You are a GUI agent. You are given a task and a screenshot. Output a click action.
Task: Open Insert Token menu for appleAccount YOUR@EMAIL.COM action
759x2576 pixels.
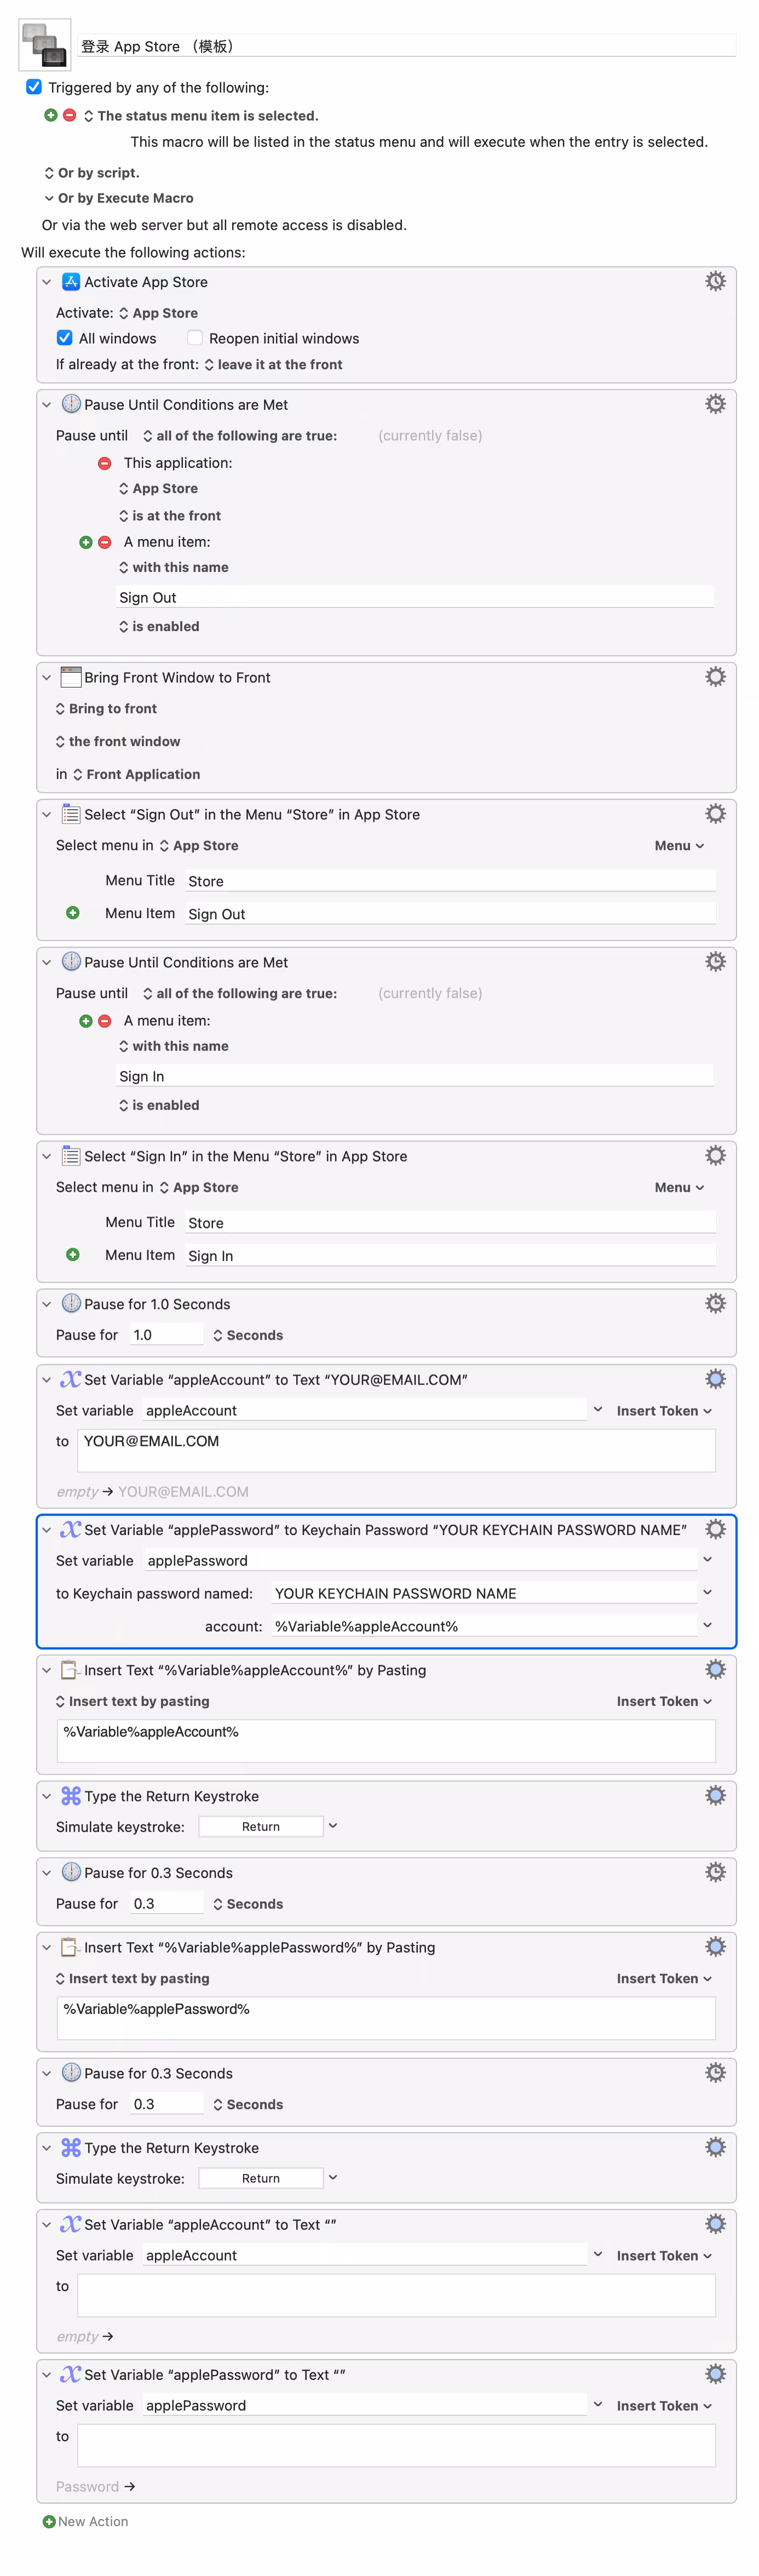[x=664, y=1411]
